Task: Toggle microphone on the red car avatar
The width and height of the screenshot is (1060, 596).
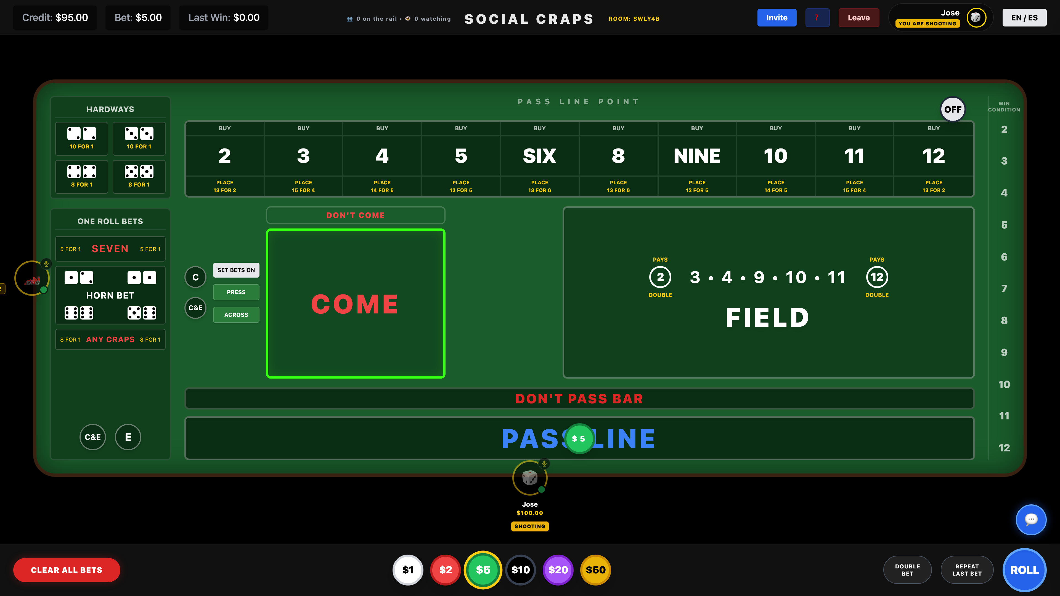Action: pos(46,264)
